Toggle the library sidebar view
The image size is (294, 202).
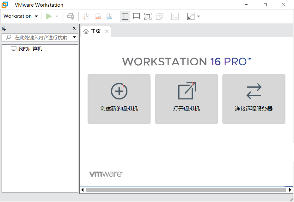(125, 16)
